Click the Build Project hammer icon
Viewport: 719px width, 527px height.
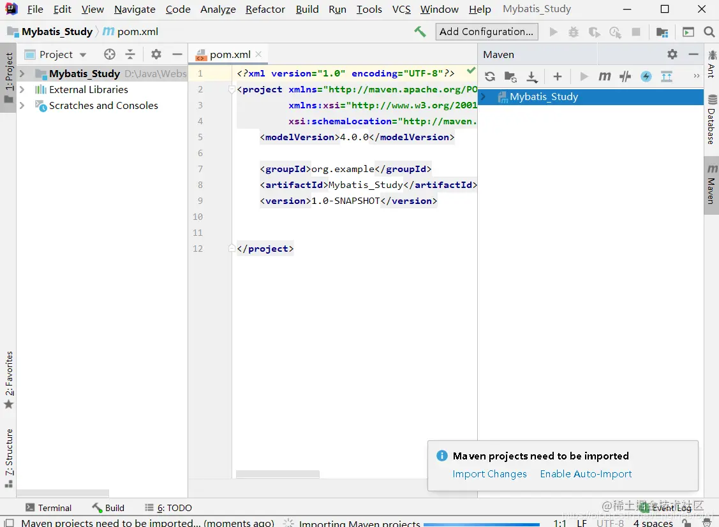pyautogui.click(x=420, y=32)
